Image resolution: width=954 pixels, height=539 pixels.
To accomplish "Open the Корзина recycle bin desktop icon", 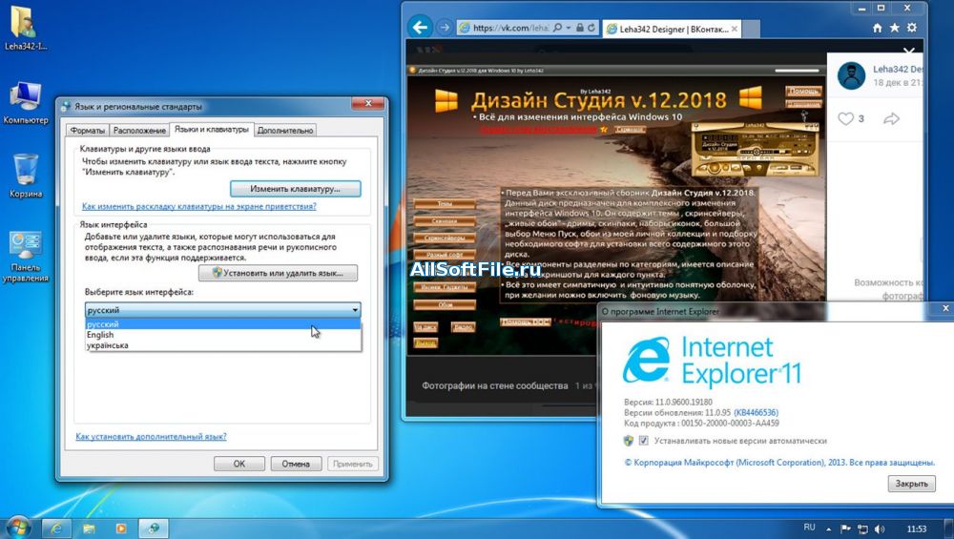I will (26, 175).
